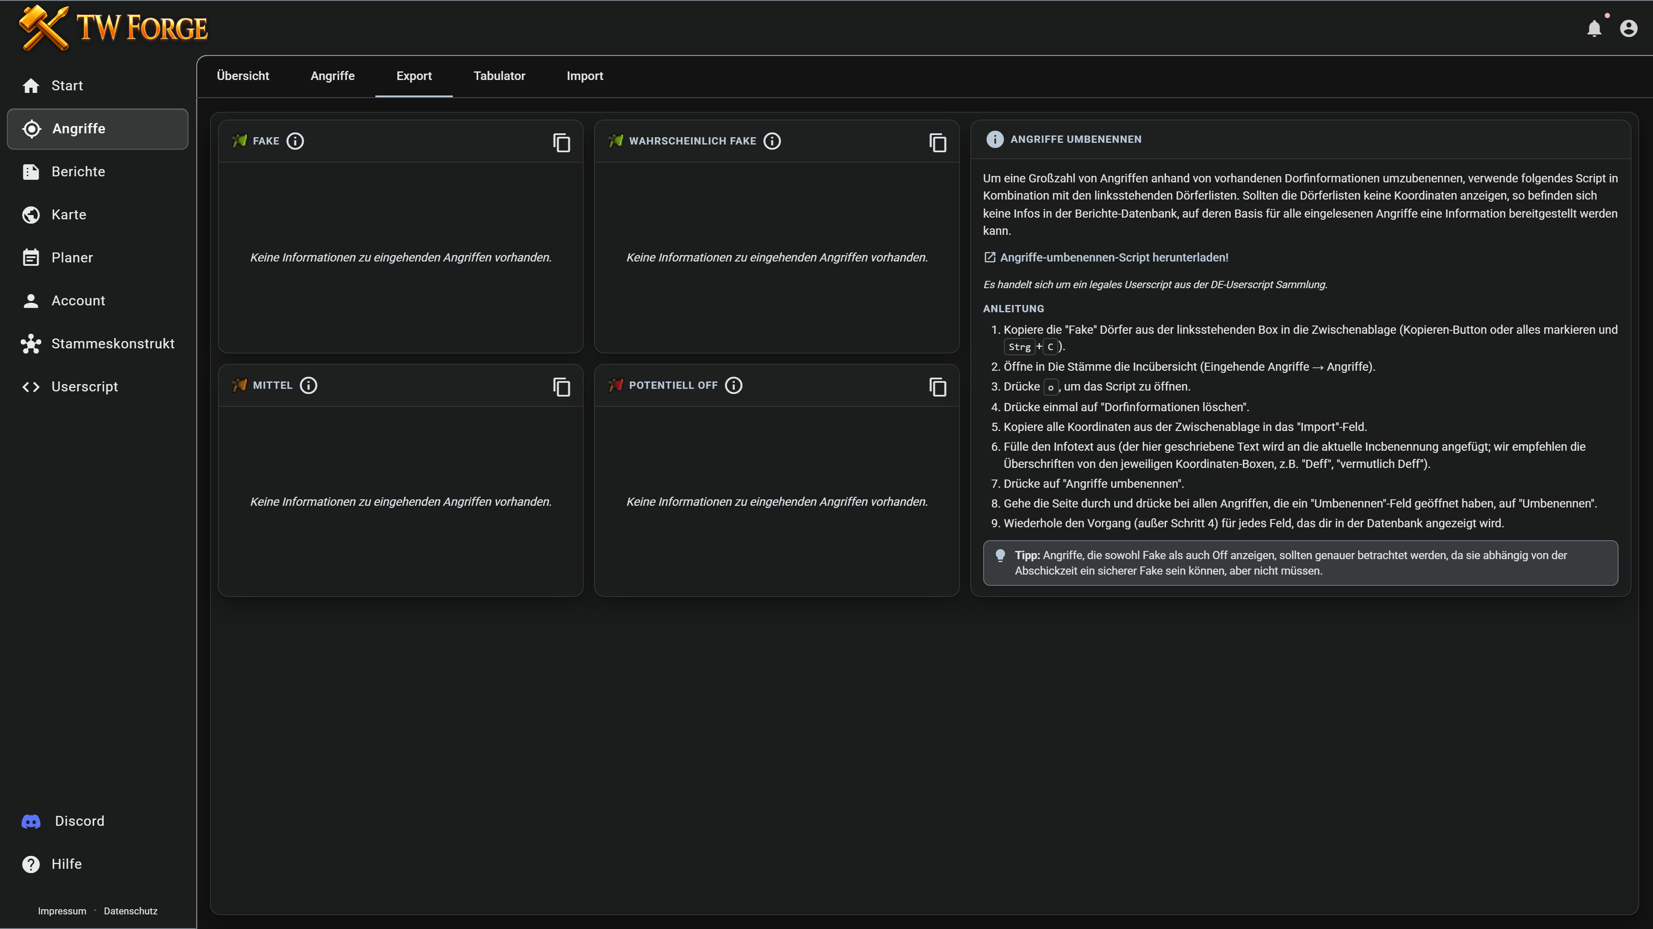Click the empty message in Wahrscheinlich Fake box
Screen dimensions: 1653x929
pos(777,257)
